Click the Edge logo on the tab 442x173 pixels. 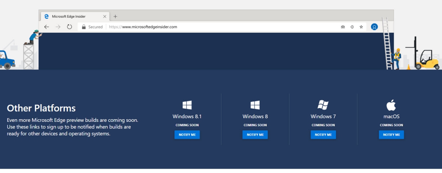click(x=46, y=17)
